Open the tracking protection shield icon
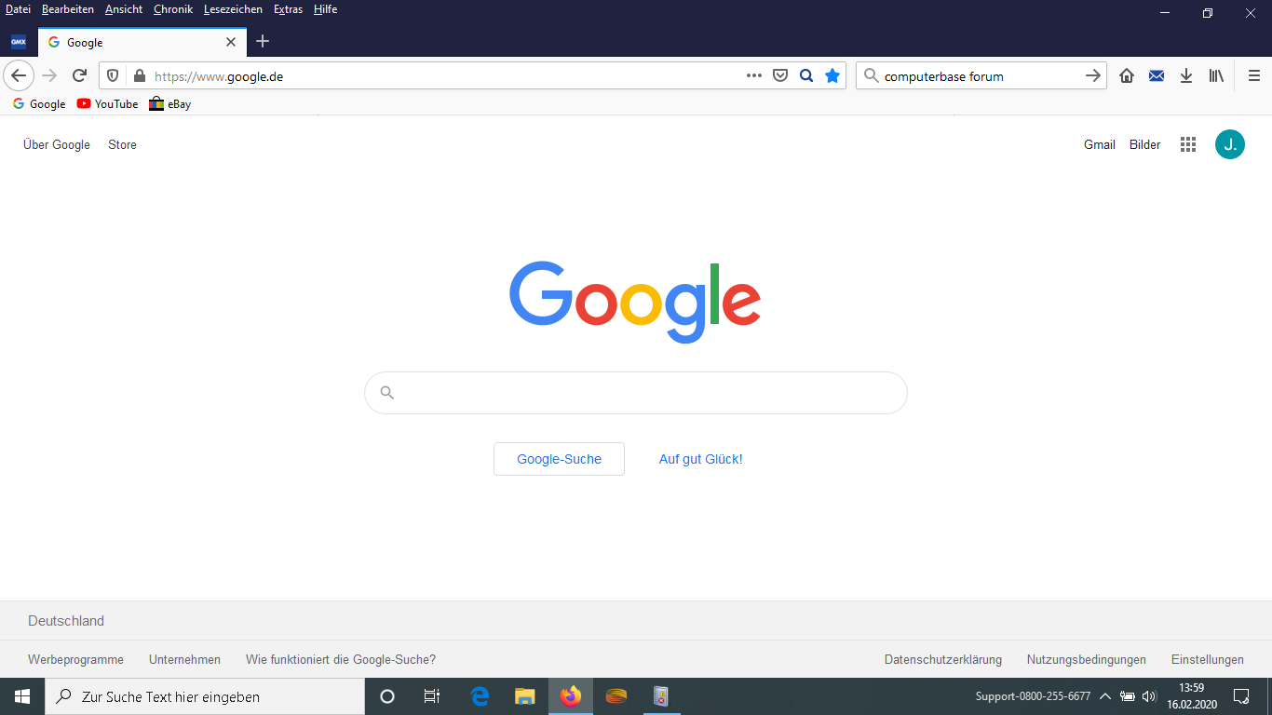The image size is (1272, 715). click(113, 76)
